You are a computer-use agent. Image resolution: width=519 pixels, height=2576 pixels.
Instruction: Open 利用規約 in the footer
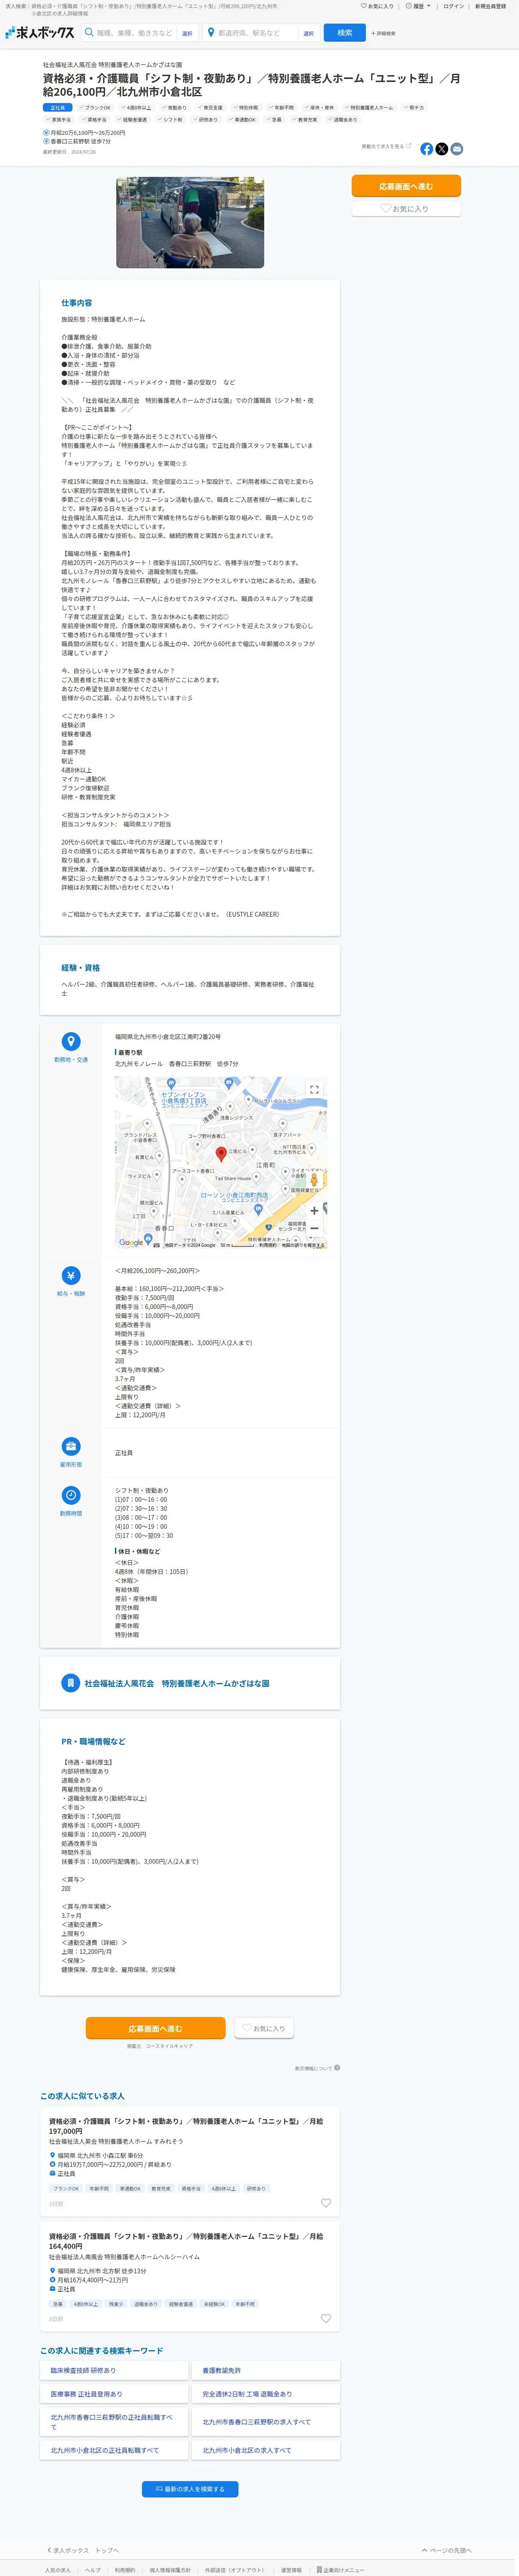pyautogui.click(x=125, y=2569)
